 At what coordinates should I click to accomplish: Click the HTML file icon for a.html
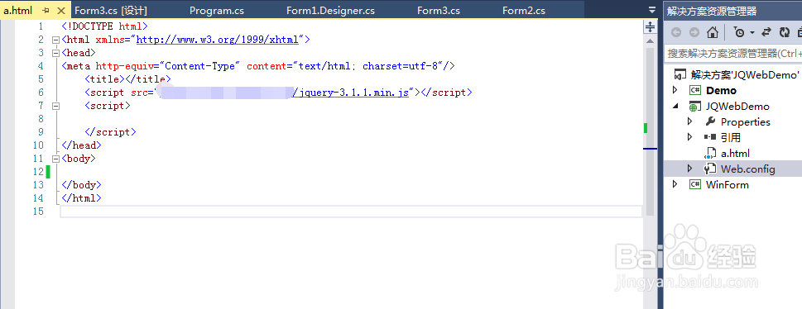(x=710, y=153)
